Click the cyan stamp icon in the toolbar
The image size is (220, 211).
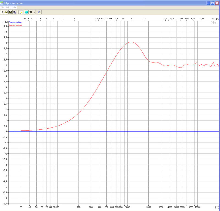[26, 12]
